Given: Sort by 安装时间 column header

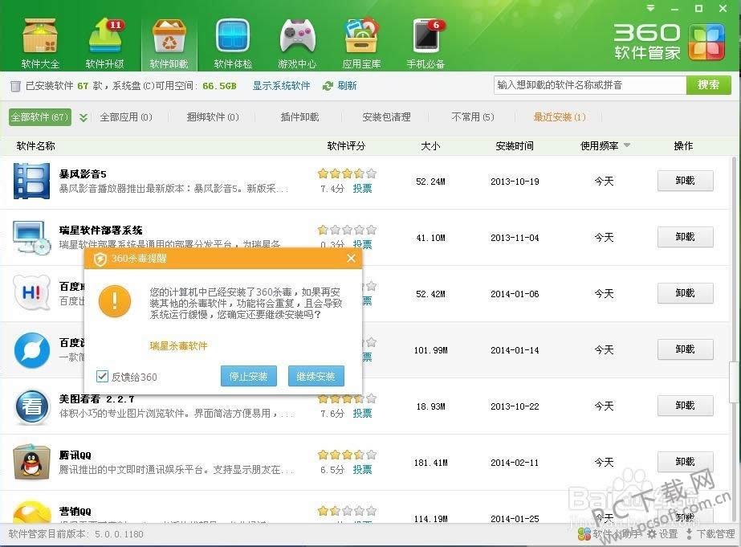Looking at the screenshot, I should pos(515,145).
